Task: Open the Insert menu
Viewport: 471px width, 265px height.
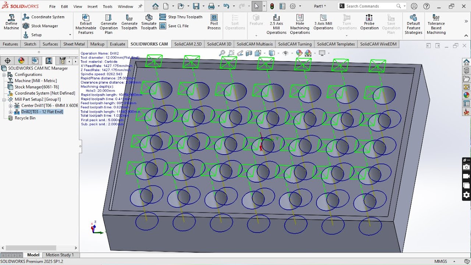Action: click(92, 6)
